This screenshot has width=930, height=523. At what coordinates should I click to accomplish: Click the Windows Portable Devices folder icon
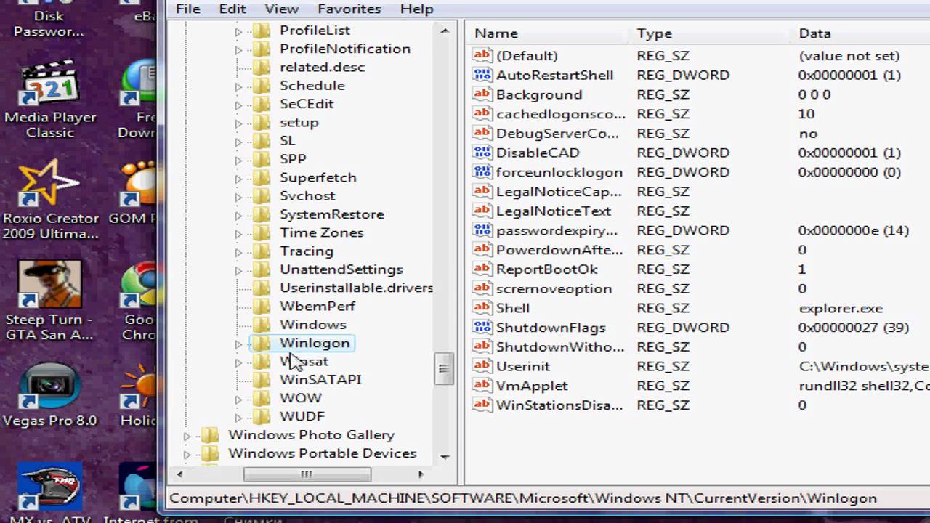[210, 453]
